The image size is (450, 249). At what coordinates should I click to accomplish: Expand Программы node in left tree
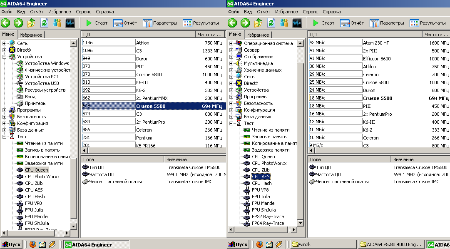(x=4, y=110)
